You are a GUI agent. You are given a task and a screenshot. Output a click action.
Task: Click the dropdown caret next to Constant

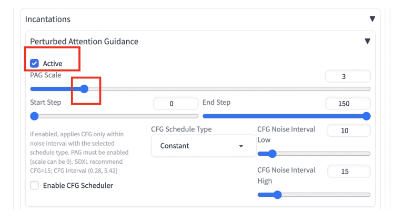coord(241,146)
